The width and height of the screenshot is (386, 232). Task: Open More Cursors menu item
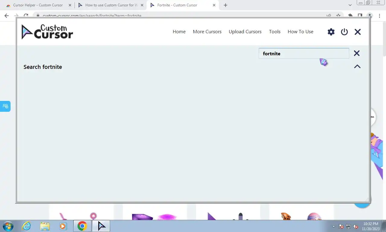(x=207, y=31)
